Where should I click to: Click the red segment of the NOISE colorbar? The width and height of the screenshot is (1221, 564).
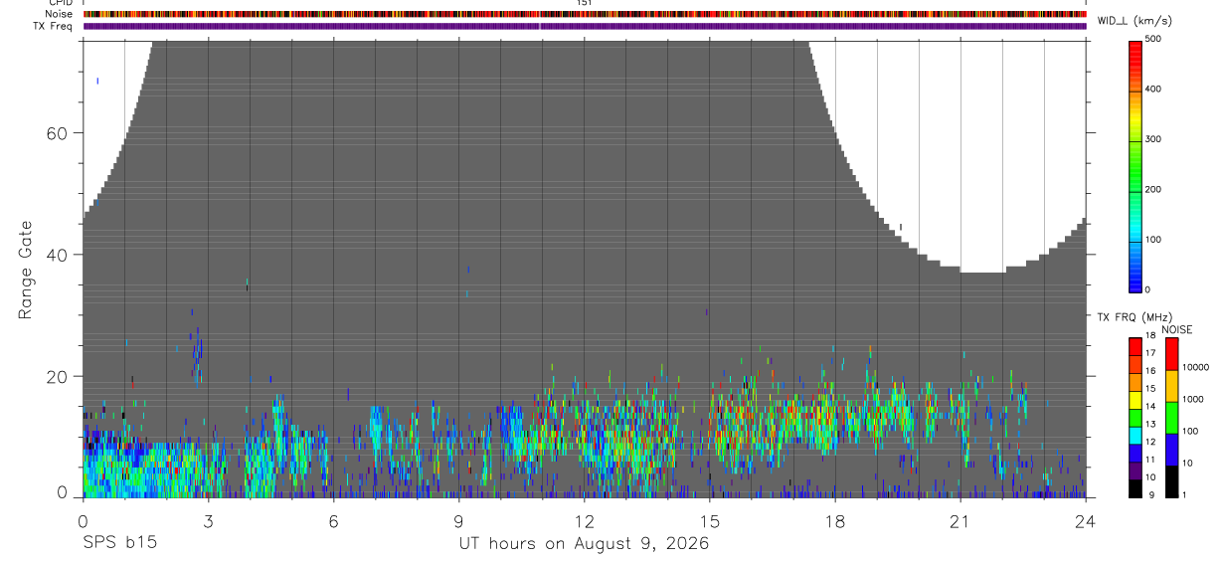1171,354
